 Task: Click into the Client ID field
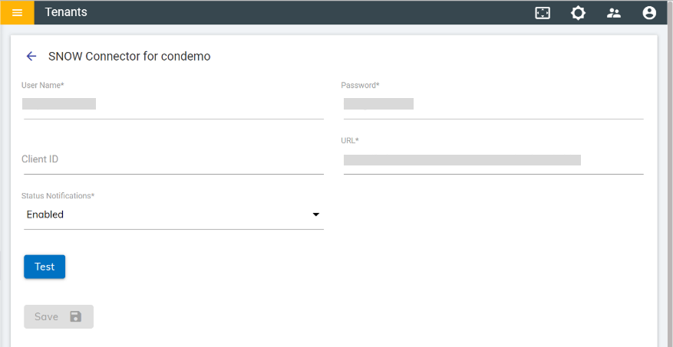(173, 159)
